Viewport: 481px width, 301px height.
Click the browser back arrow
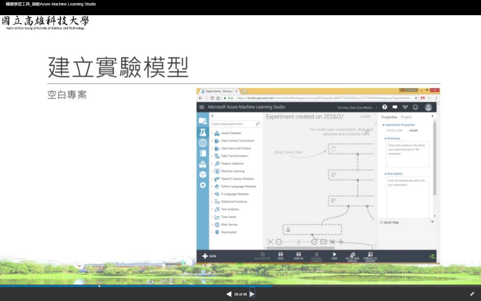click(200, 98)
